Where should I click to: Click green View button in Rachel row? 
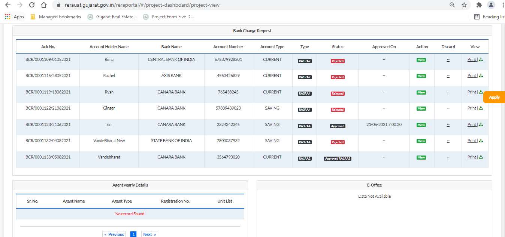[x=421, y=76]
